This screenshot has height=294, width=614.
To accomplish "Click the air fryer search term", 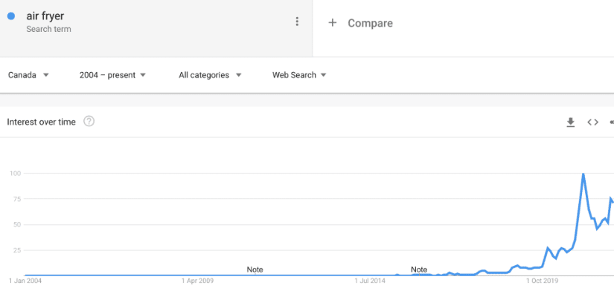I will pyautogui.click(x=45, y=16).
